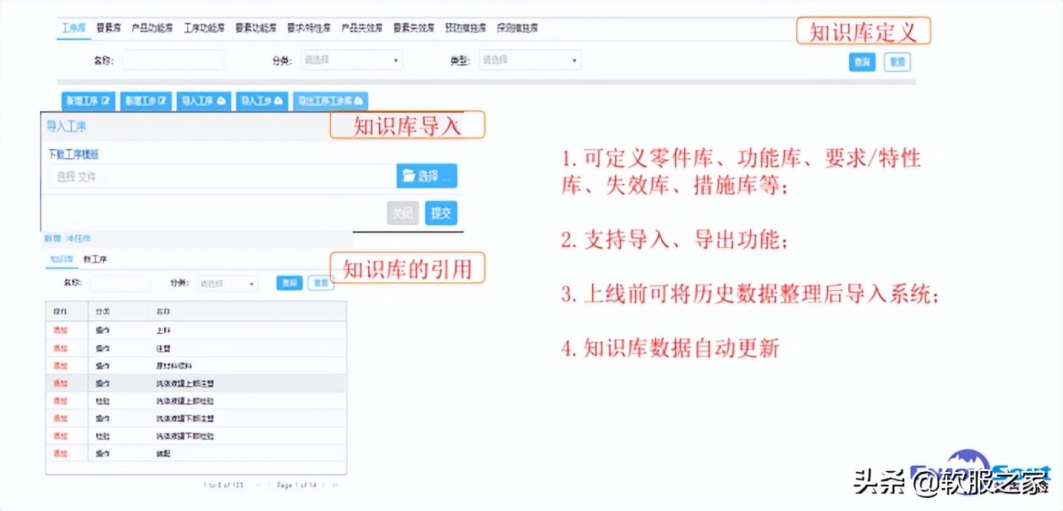Click the upload icon on 导入工序 button
The width and height of the screenshot is (1063, 511).
[219, 101]
